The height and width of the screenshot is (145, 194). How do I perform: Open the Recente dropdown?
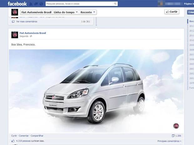click(88, 12)
